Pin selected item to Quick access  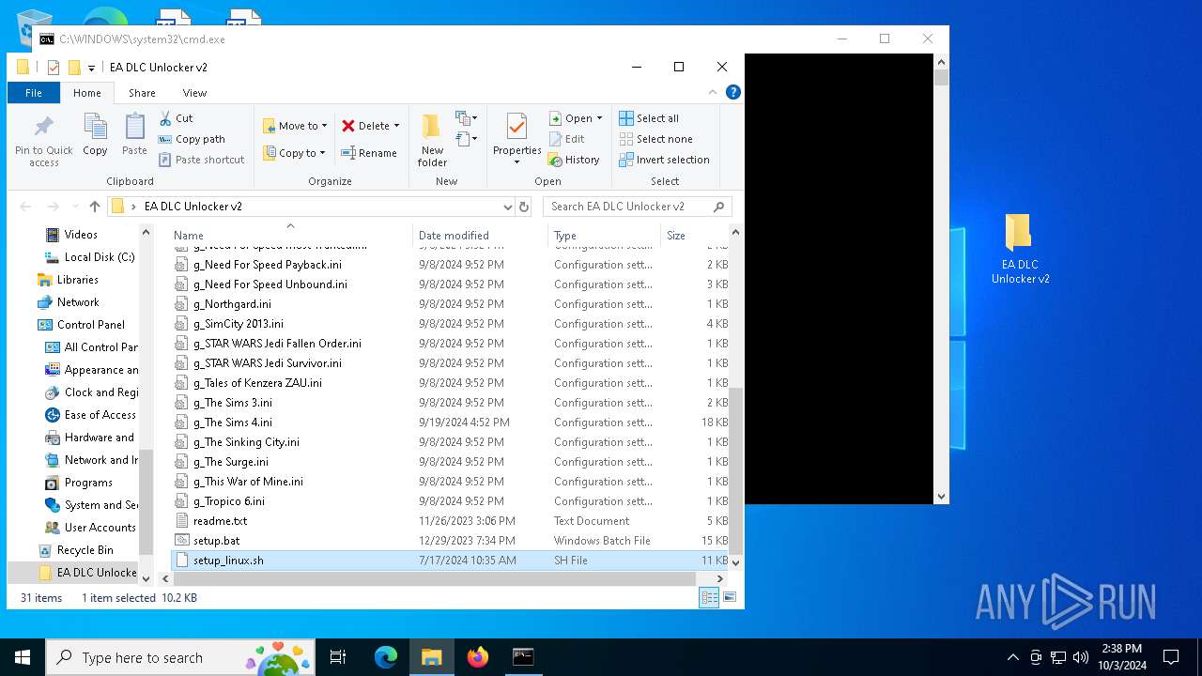(43, 141)
